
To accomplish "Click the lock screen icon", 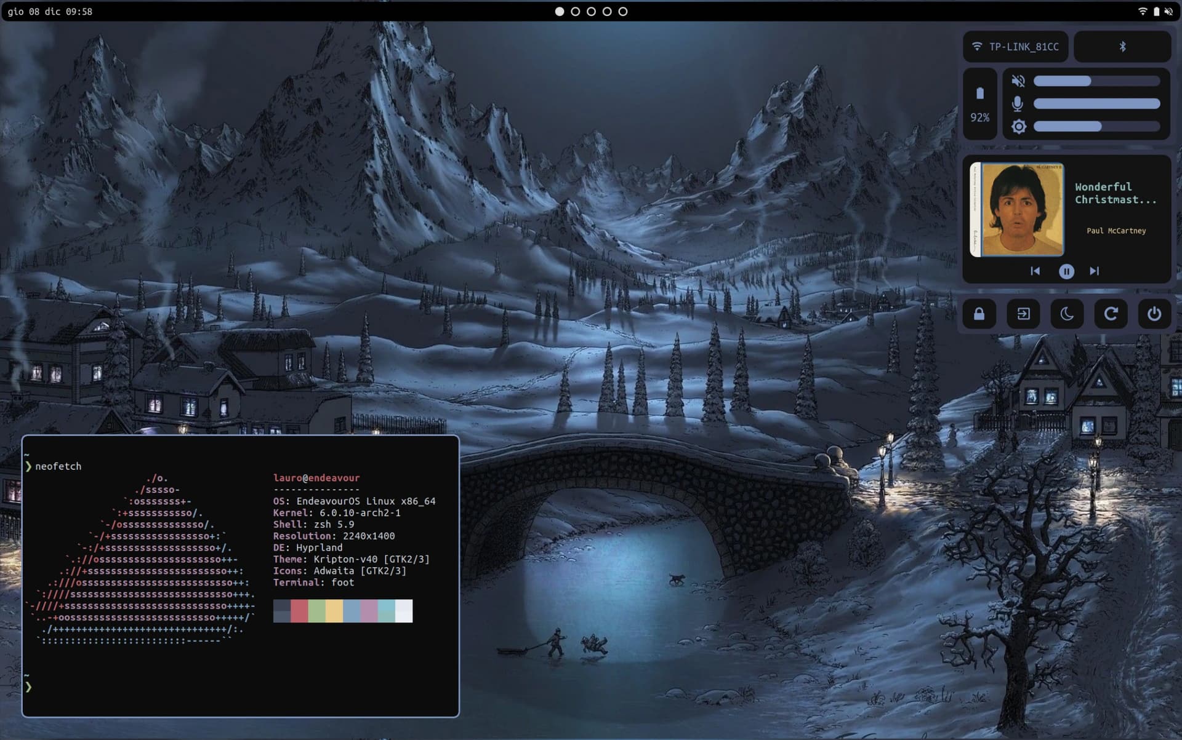I will pyautogui.click(x=979, y=314).
